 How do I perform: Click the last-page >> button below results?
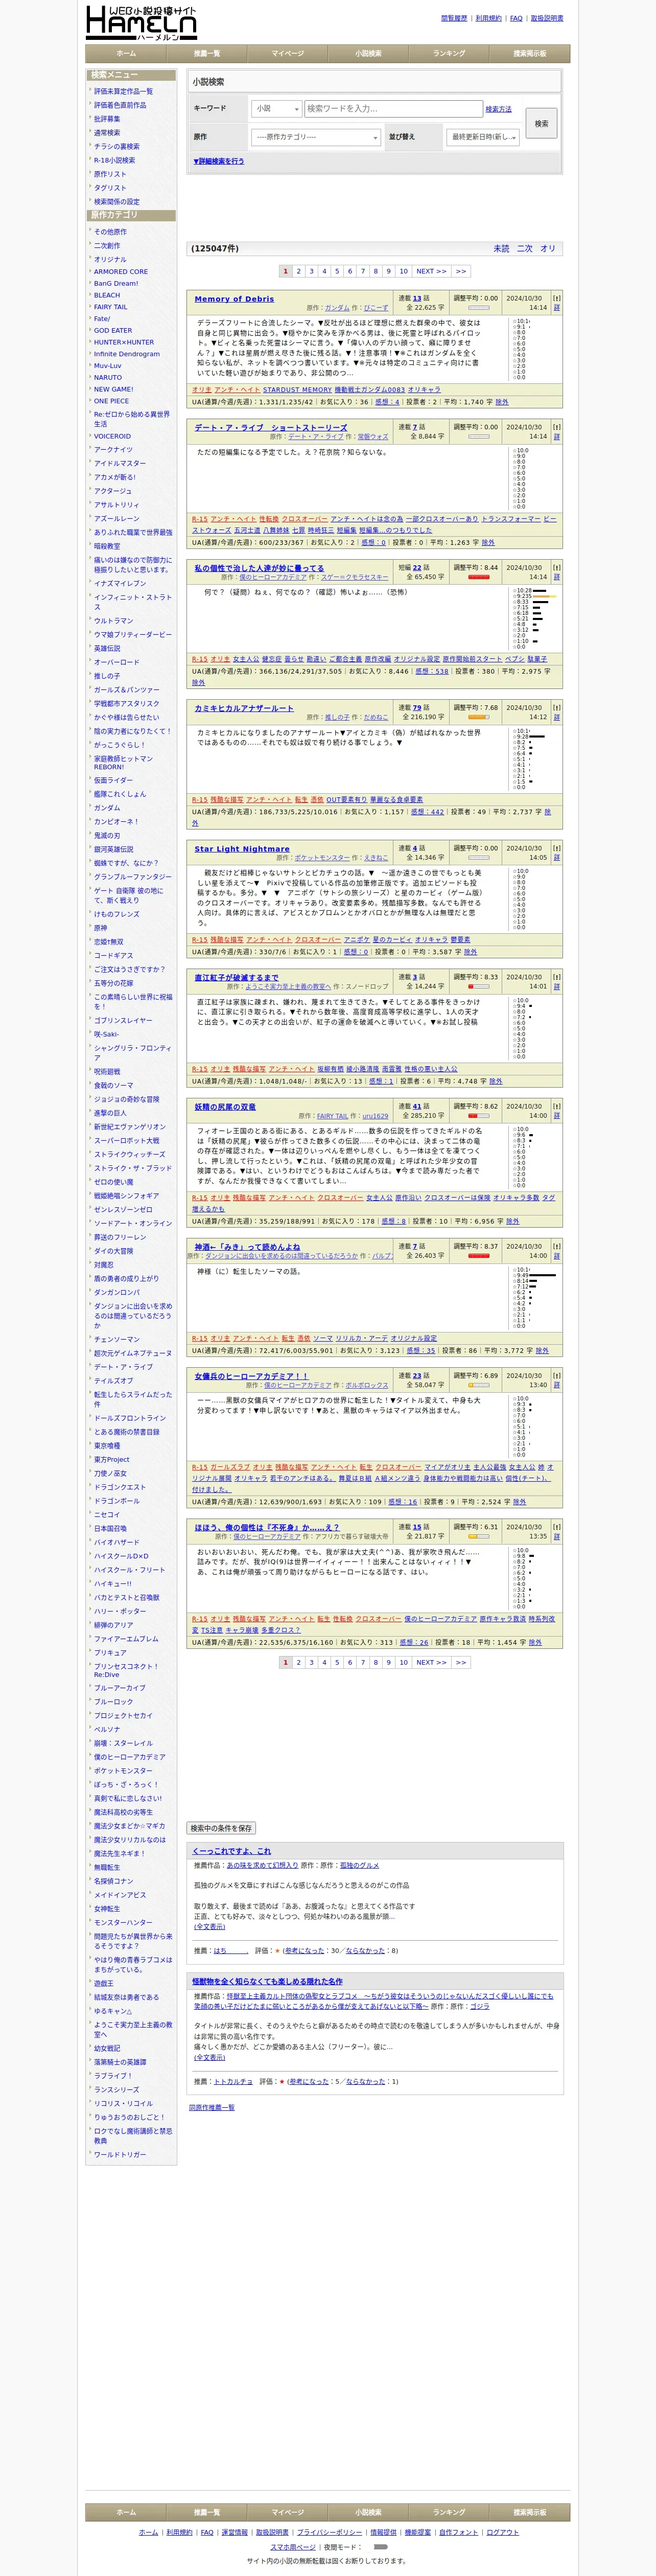[460, 1662]
